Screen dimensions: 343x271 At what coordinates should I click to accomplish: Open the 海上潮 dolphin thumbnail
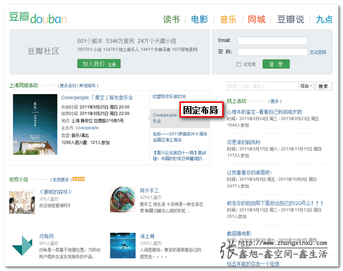(x=123, y=246)
